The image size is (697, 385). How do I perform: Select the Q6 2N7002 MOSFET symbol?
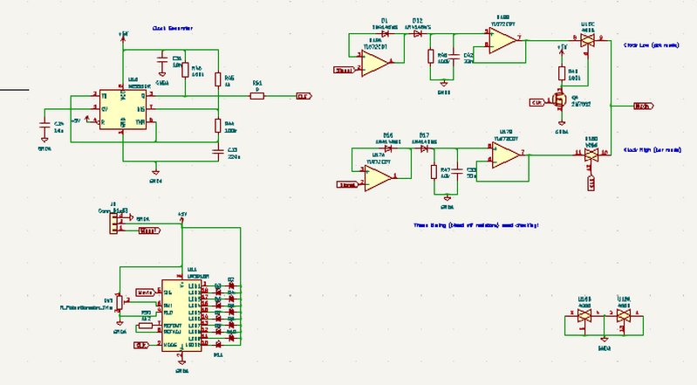click(561, 101)
